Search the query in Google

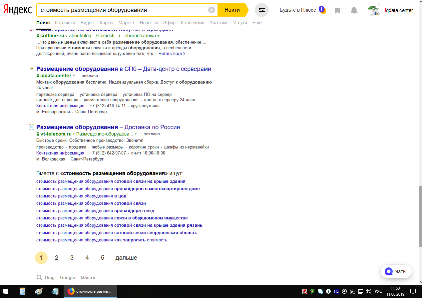pyautogui.click(x=68, y=277)
